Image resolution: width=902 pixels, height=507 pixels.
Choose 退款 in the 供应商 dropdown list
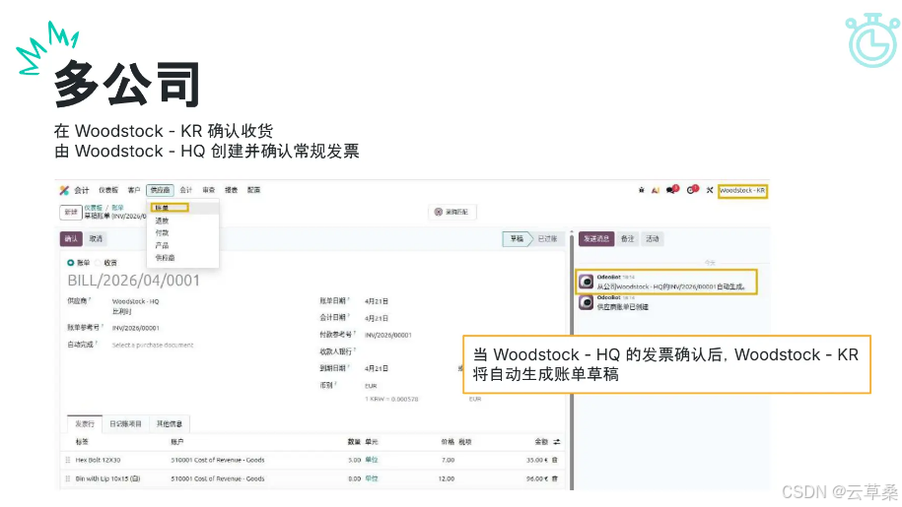[162, 221]
